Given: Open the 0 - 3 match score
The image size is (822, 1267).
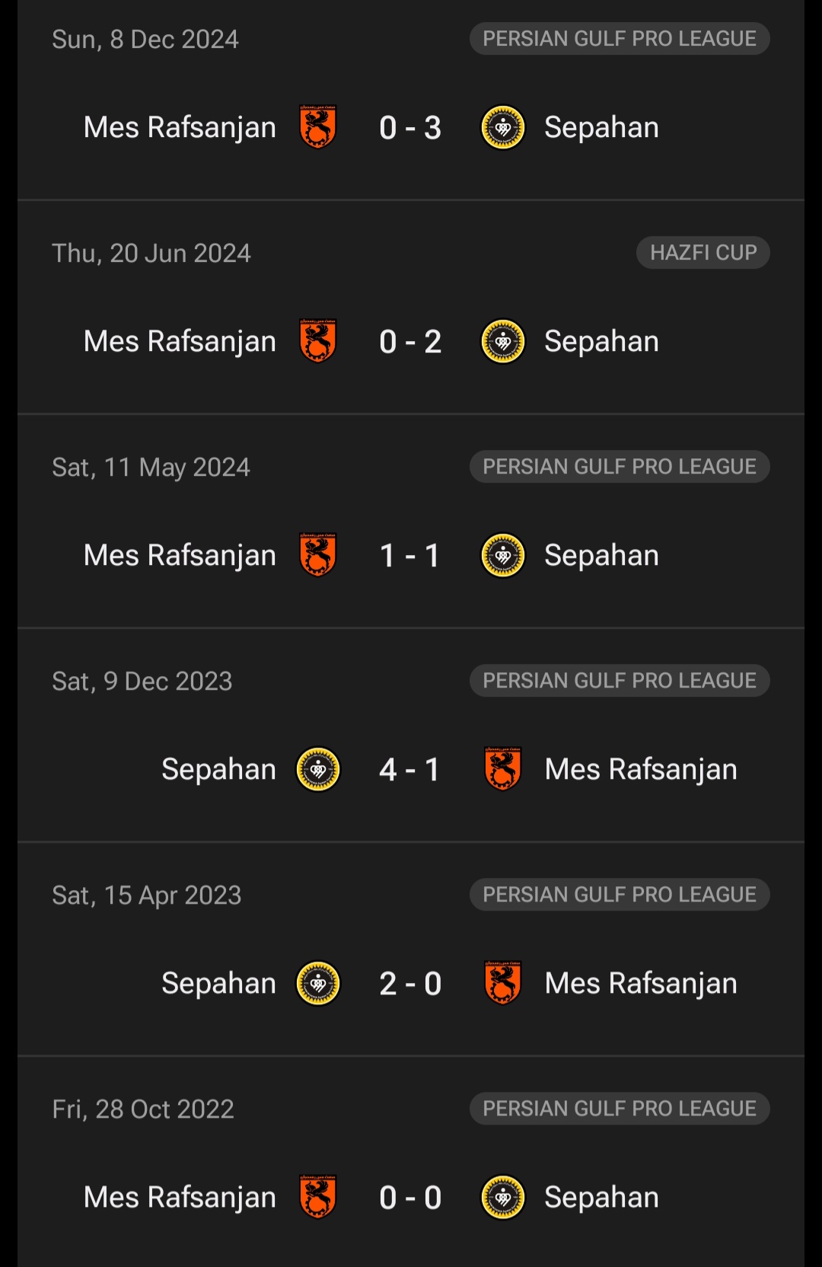Looking at the screenshot, I should pyautogui.click(x=410, y=128).
